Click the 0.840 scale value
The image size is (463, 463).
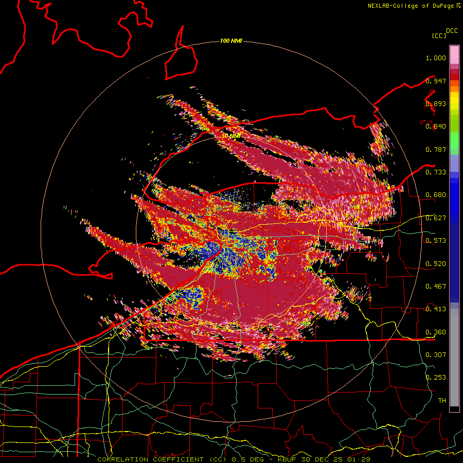(436, 127)
